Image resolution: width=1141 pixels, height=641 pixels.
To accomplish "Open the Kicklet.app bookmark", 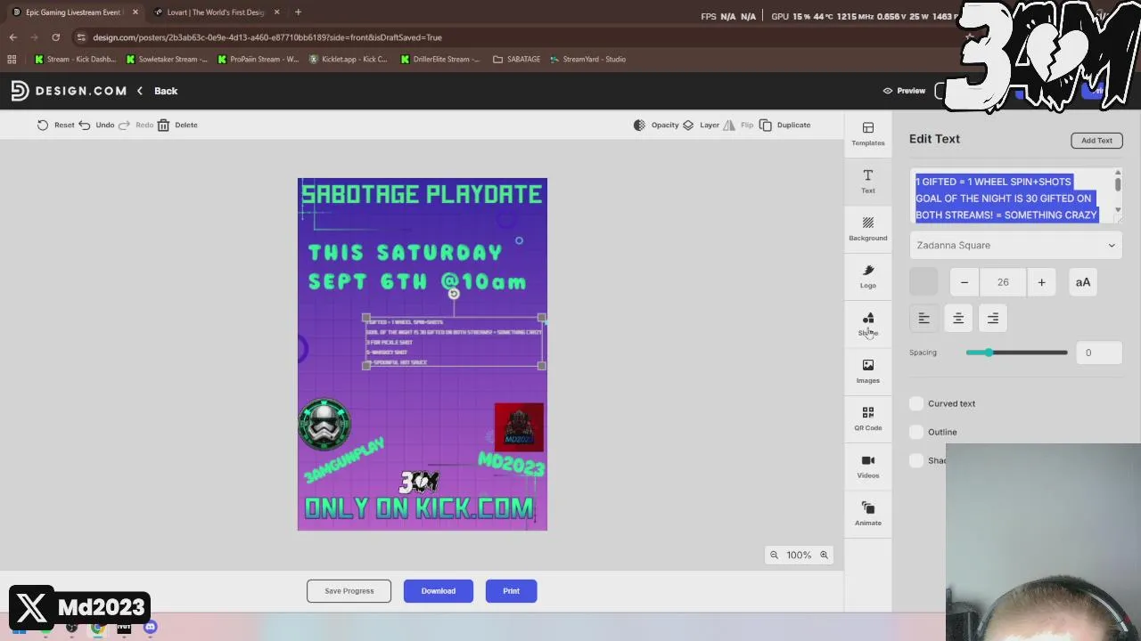I will coord(348,60).
